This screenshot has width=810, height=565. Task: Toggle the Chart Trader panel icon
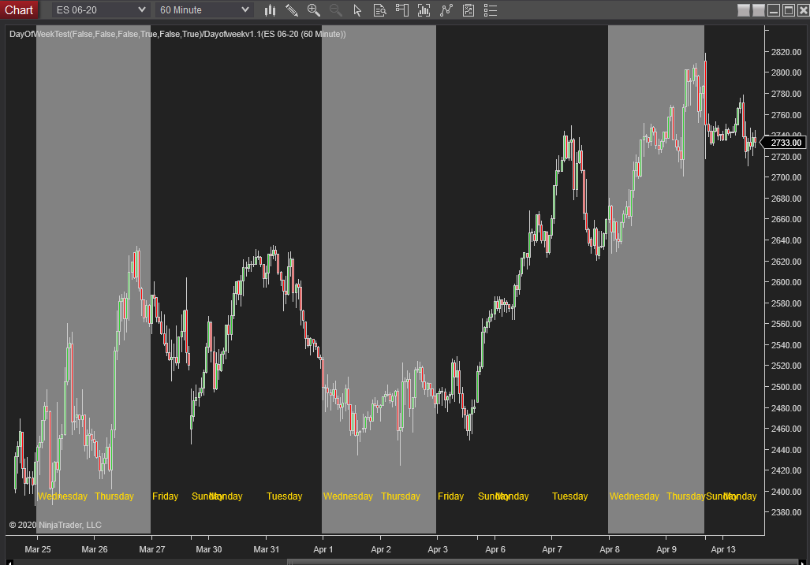pyautogui.click(x=402, y=10)
